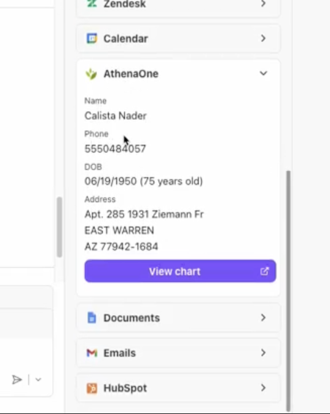Viewport: 330px width, 414px height.
Task: Select patient name Calista Nader
Action: [116, 116]
